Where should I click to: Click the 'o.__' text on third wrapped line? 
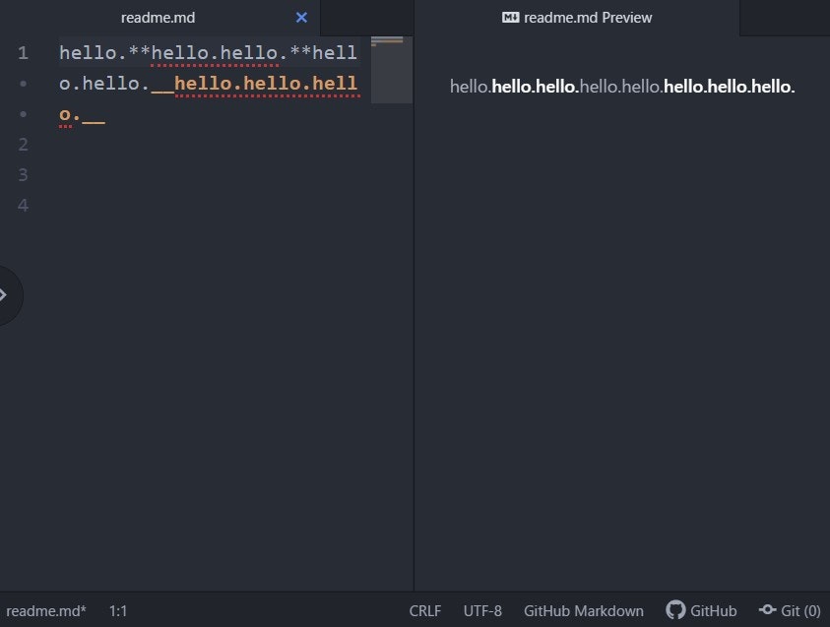point(82,114)
